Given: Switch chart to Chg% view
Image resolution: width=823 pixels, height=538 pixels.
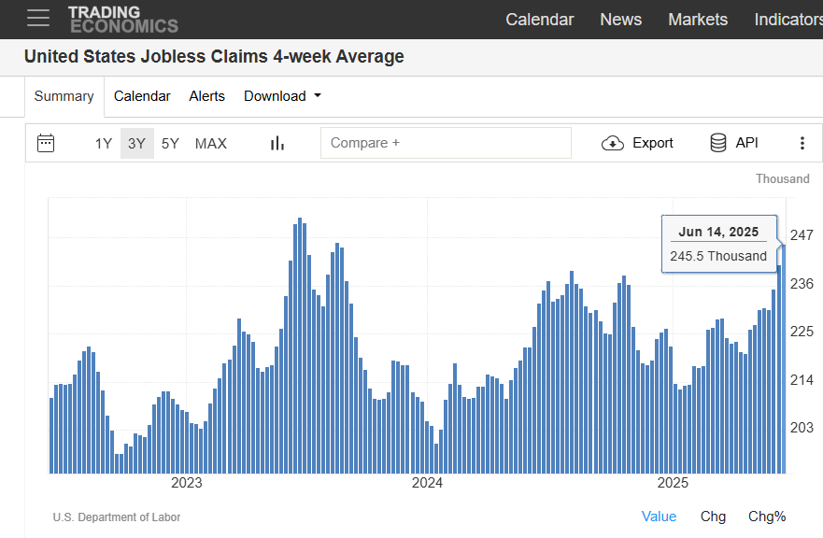Looking at the screenshot, I should pos(767,517).
